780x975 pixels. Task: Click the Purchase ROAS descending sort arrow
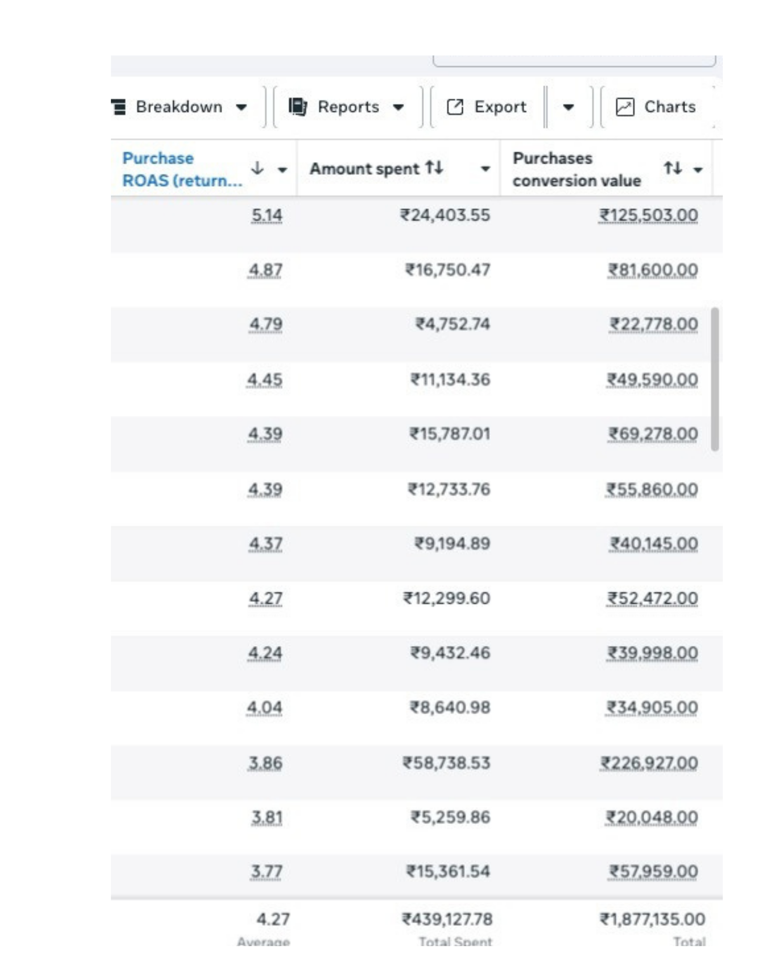click(x=258, y=168)
